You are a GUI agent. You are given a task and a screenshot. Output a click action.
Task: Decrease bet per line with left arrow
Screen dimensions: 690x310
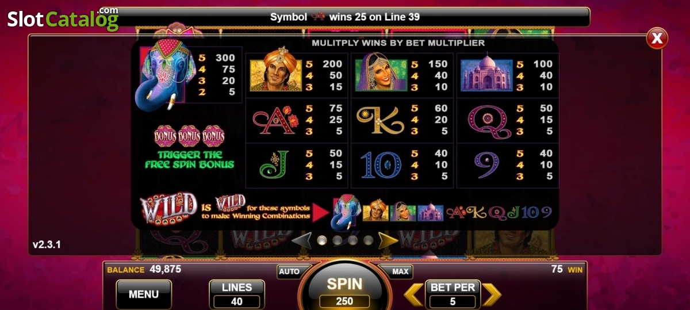click(x=413, y=294)
